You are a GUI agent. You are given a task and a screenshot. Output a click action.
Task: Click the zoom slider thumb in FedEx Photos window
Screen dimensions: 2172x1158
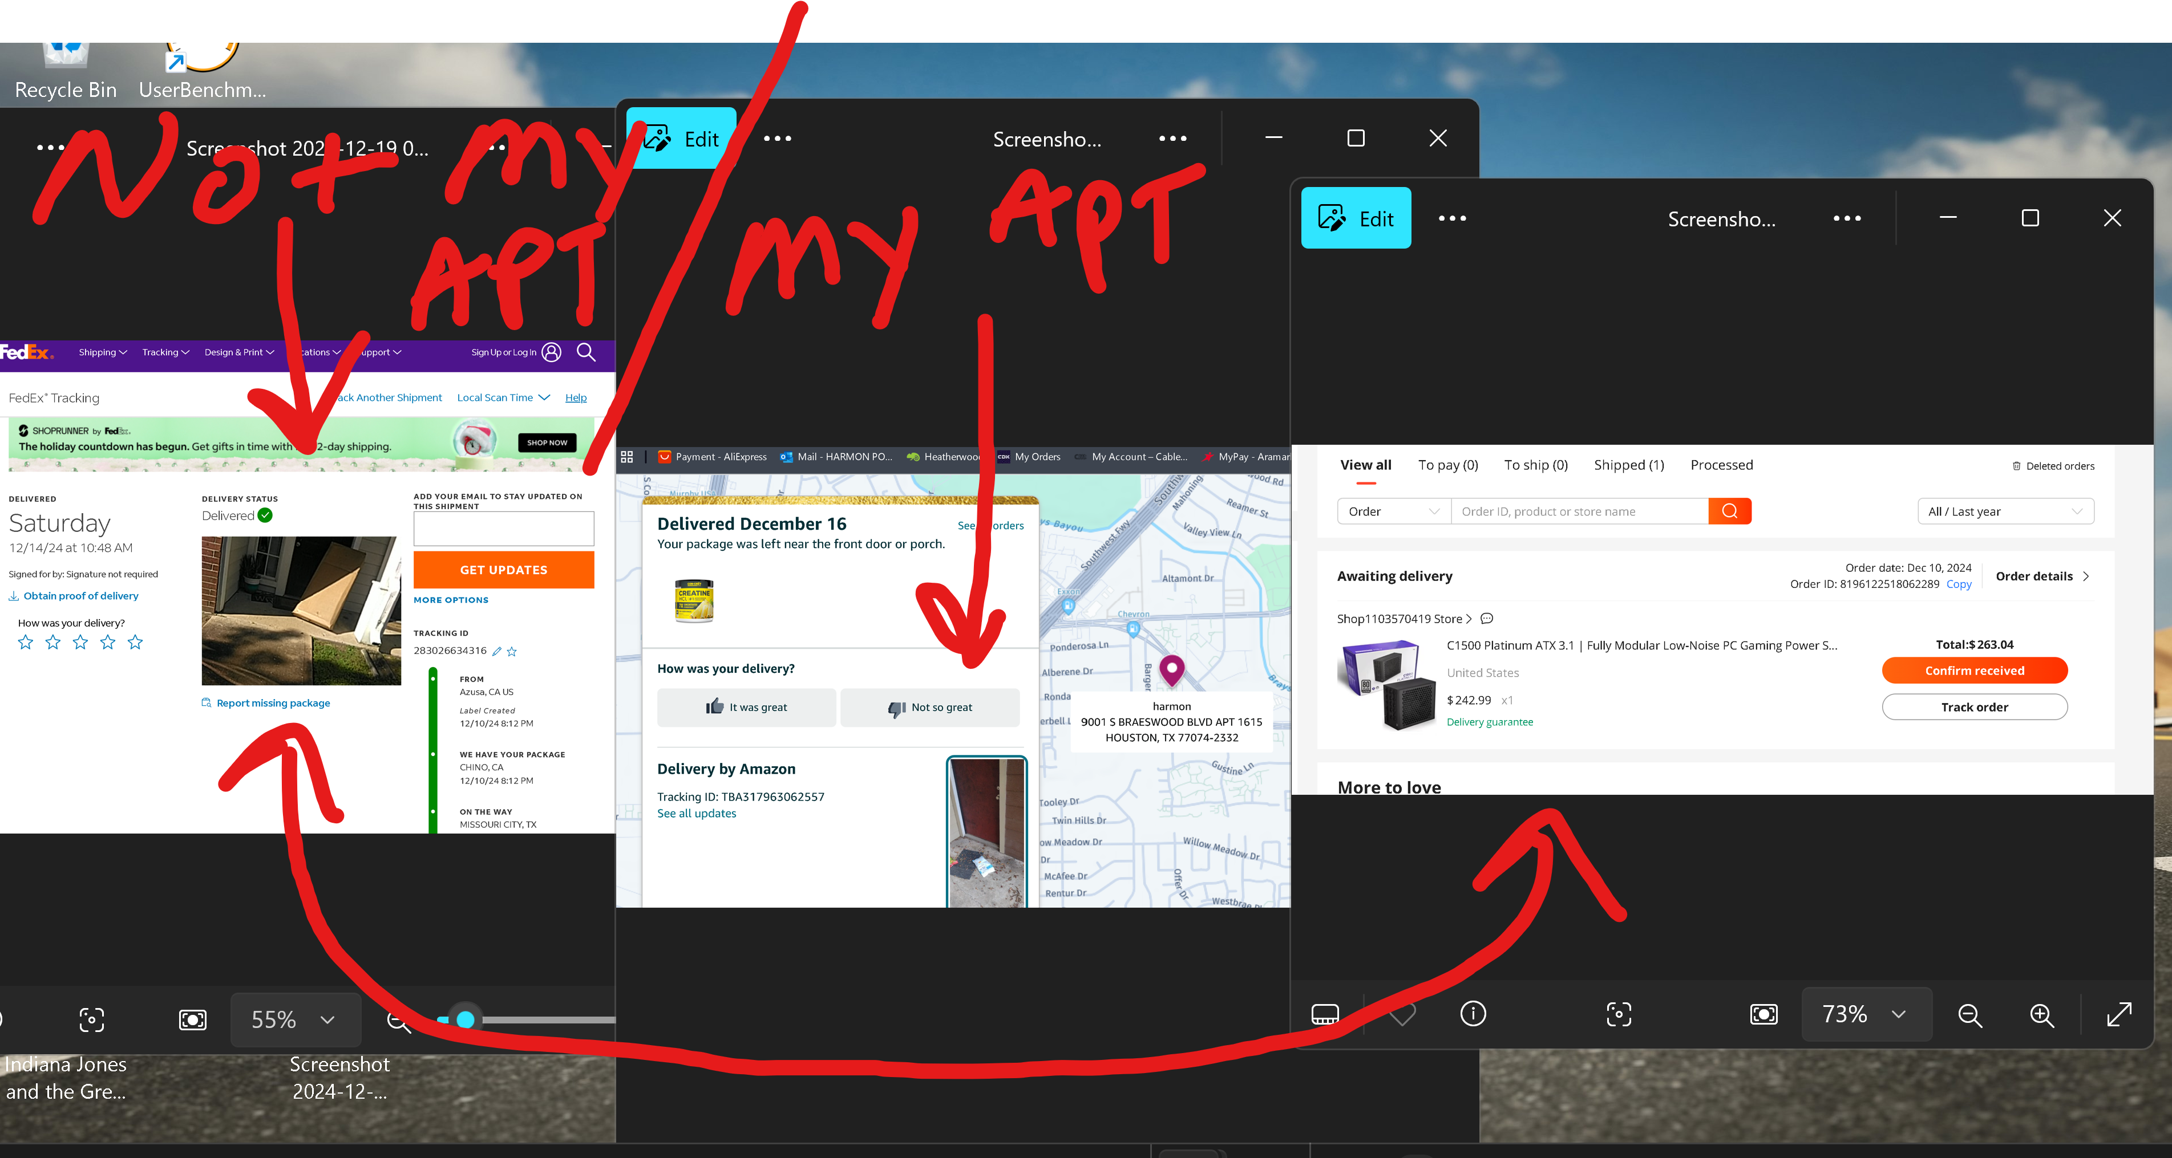tap(466, 1020)
